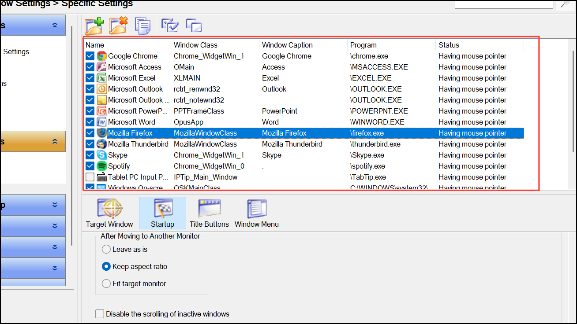Click the Skype window caption cell
This screenshot has width=577, height=324.
(x=272, y=155)
